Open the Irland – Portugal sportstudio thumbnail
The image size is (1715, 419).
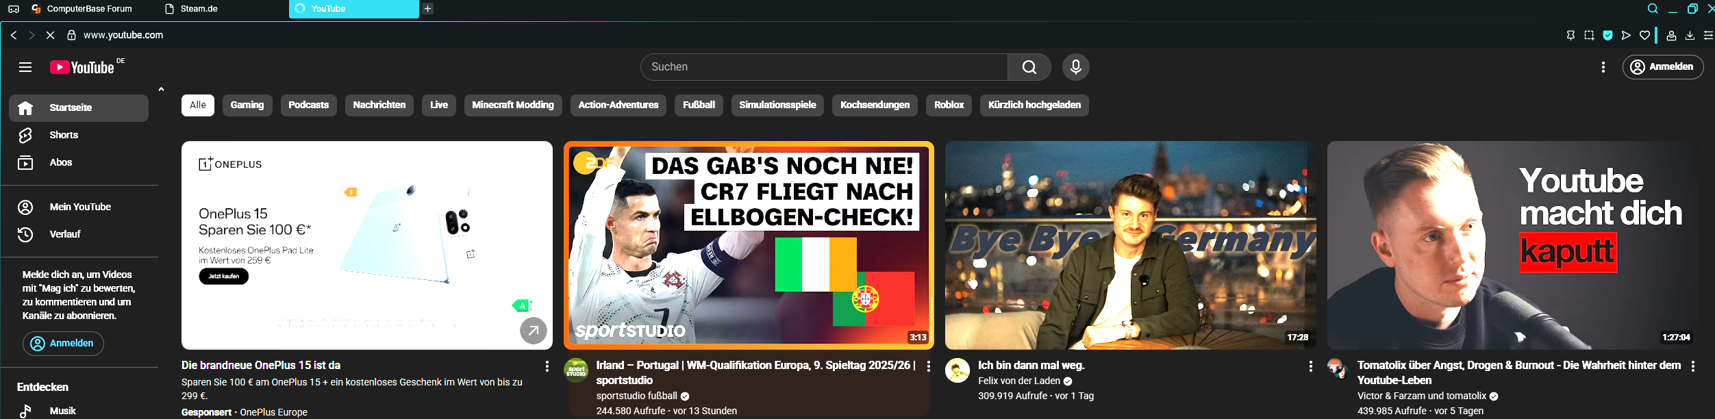tap(749, 245)
